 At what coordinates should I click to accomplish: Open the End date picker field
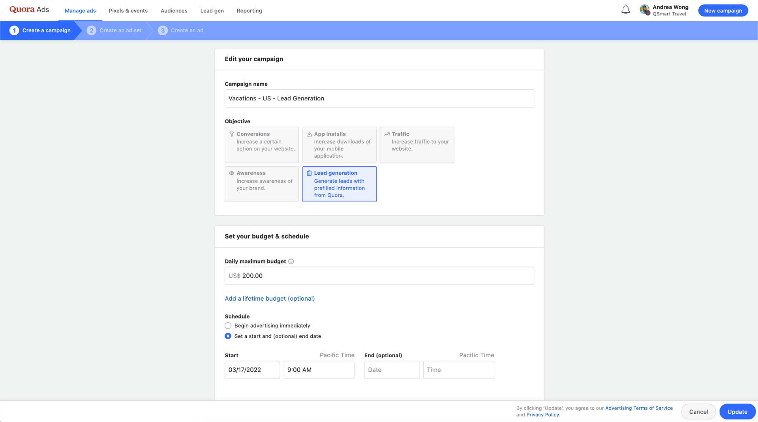pyautogui.click(x=392, y=370)
